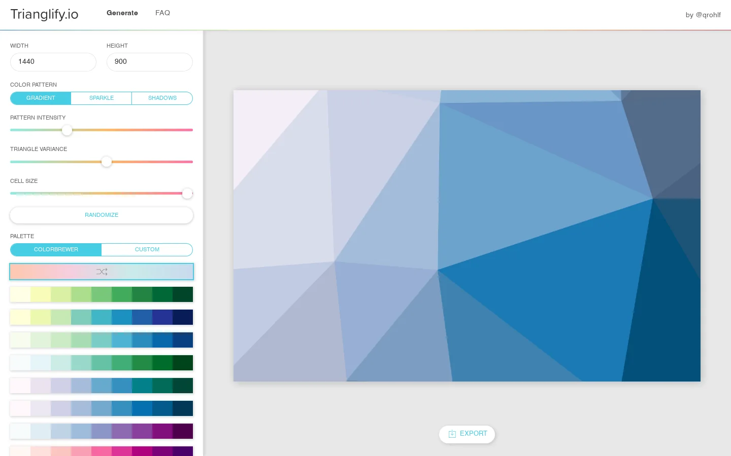
Task: Choose the yellow-green-to-navy-blue palette
Action: click(102, 317)
